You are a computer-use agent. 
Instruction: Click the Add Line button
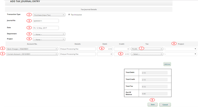(x=167, y=64)
